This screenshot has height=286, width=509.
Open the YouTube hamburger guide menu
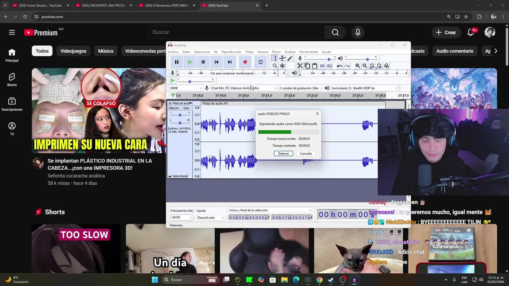(12, 33)
